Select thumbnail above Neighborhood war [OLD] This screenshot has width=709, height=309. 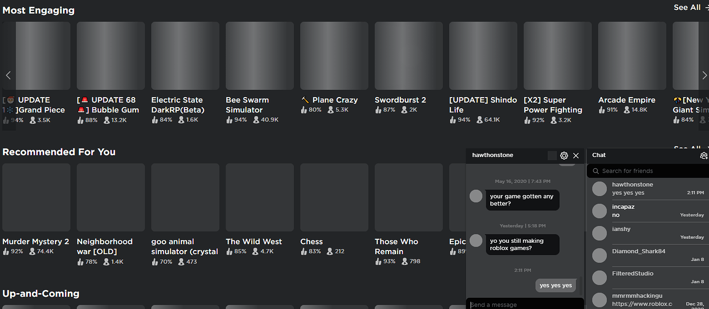[x=110, y=198]
